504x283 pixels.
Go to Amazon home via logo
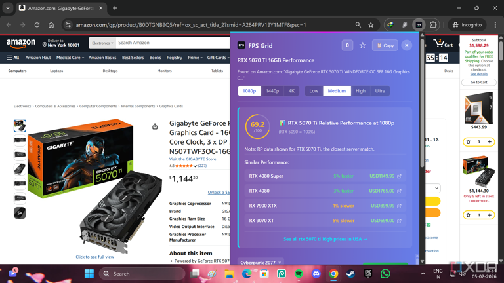point(21,43)
